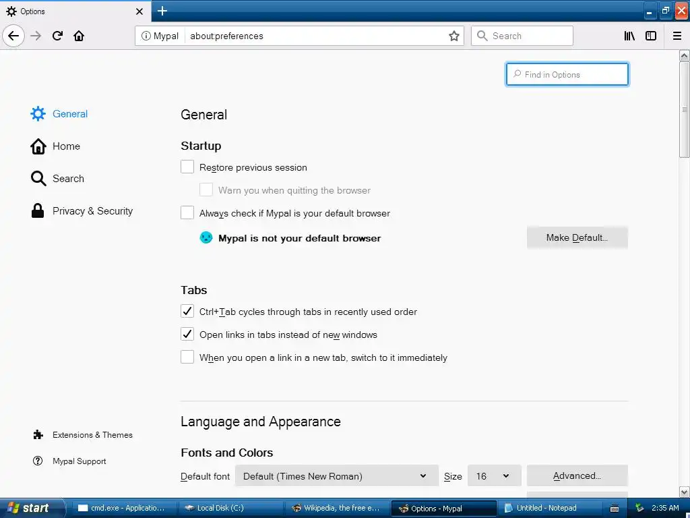Open the home page via house icon
Image resolution: width=690 pixels, height=518 pixels.
point(79,36)
